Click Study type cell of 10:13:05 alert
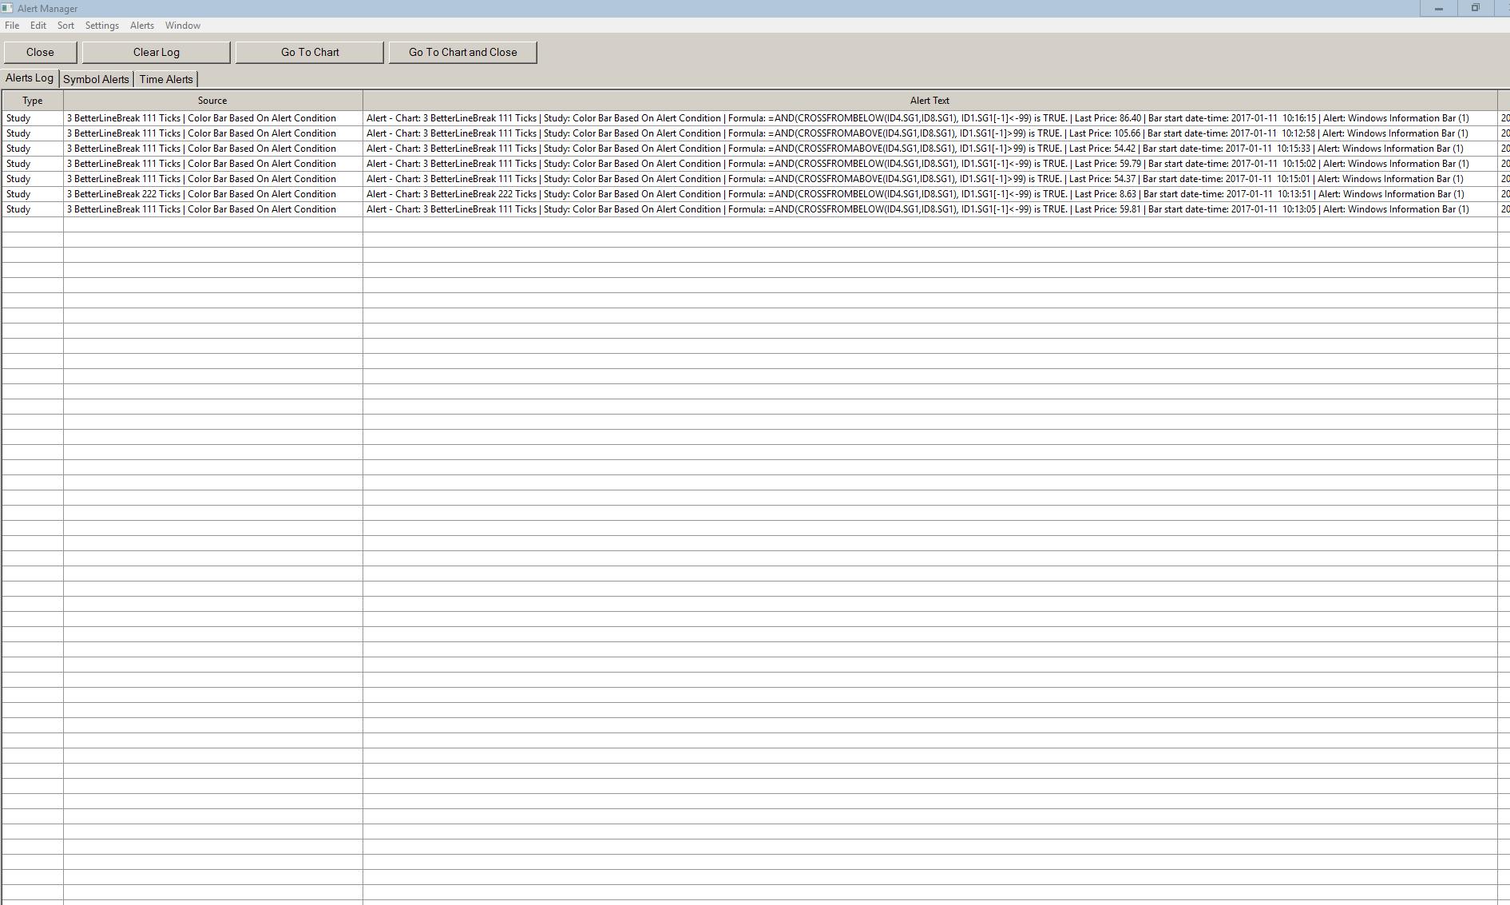Screen dimensions: 1510x905 (33, 209)
